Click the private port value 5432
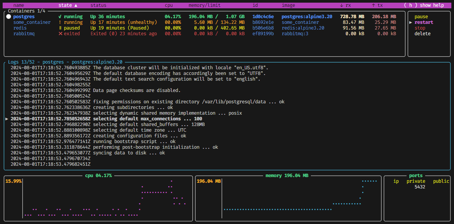This screenshot has height=224, width=454. [420, 187]
